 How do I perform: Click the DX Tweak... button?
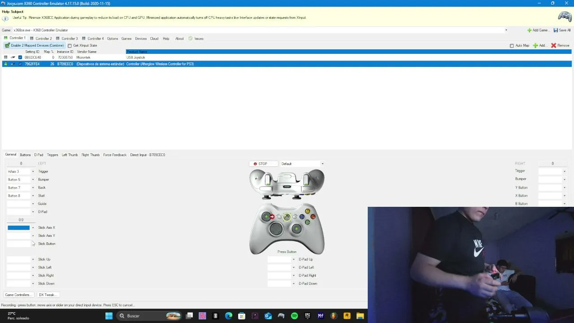coord(47,295)
